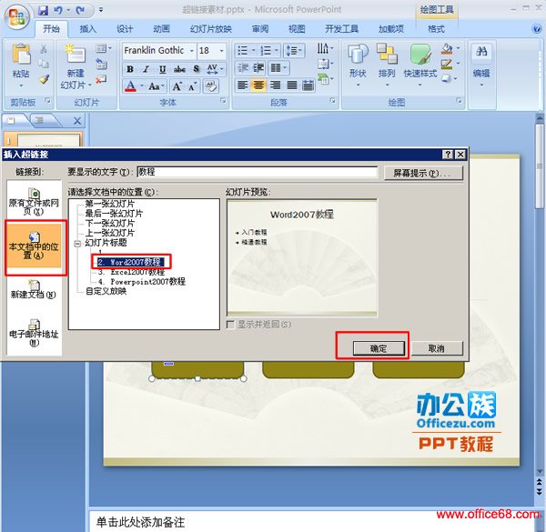Open Change Case Aa dropdown

(156, 86)
